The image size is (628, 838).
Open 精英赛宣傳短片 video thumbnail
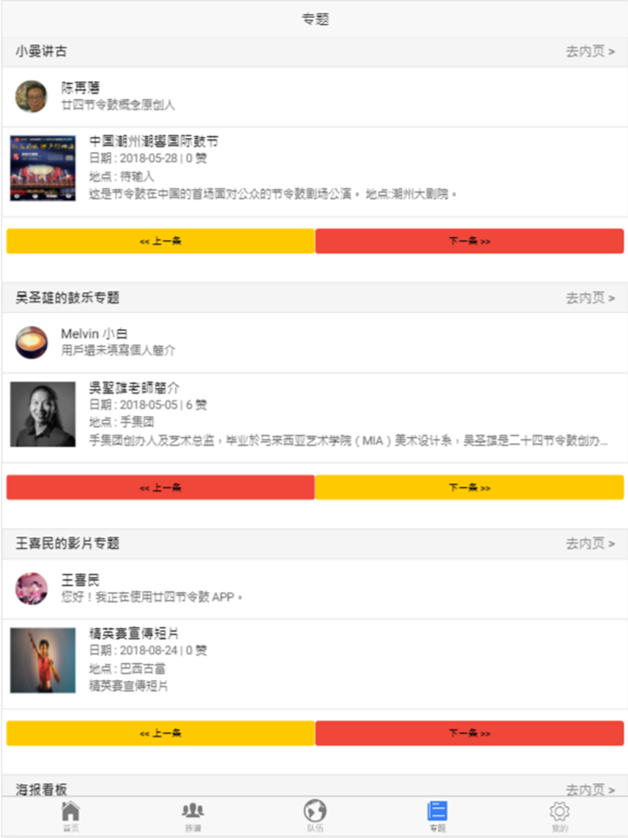click(x=43, y=660)
